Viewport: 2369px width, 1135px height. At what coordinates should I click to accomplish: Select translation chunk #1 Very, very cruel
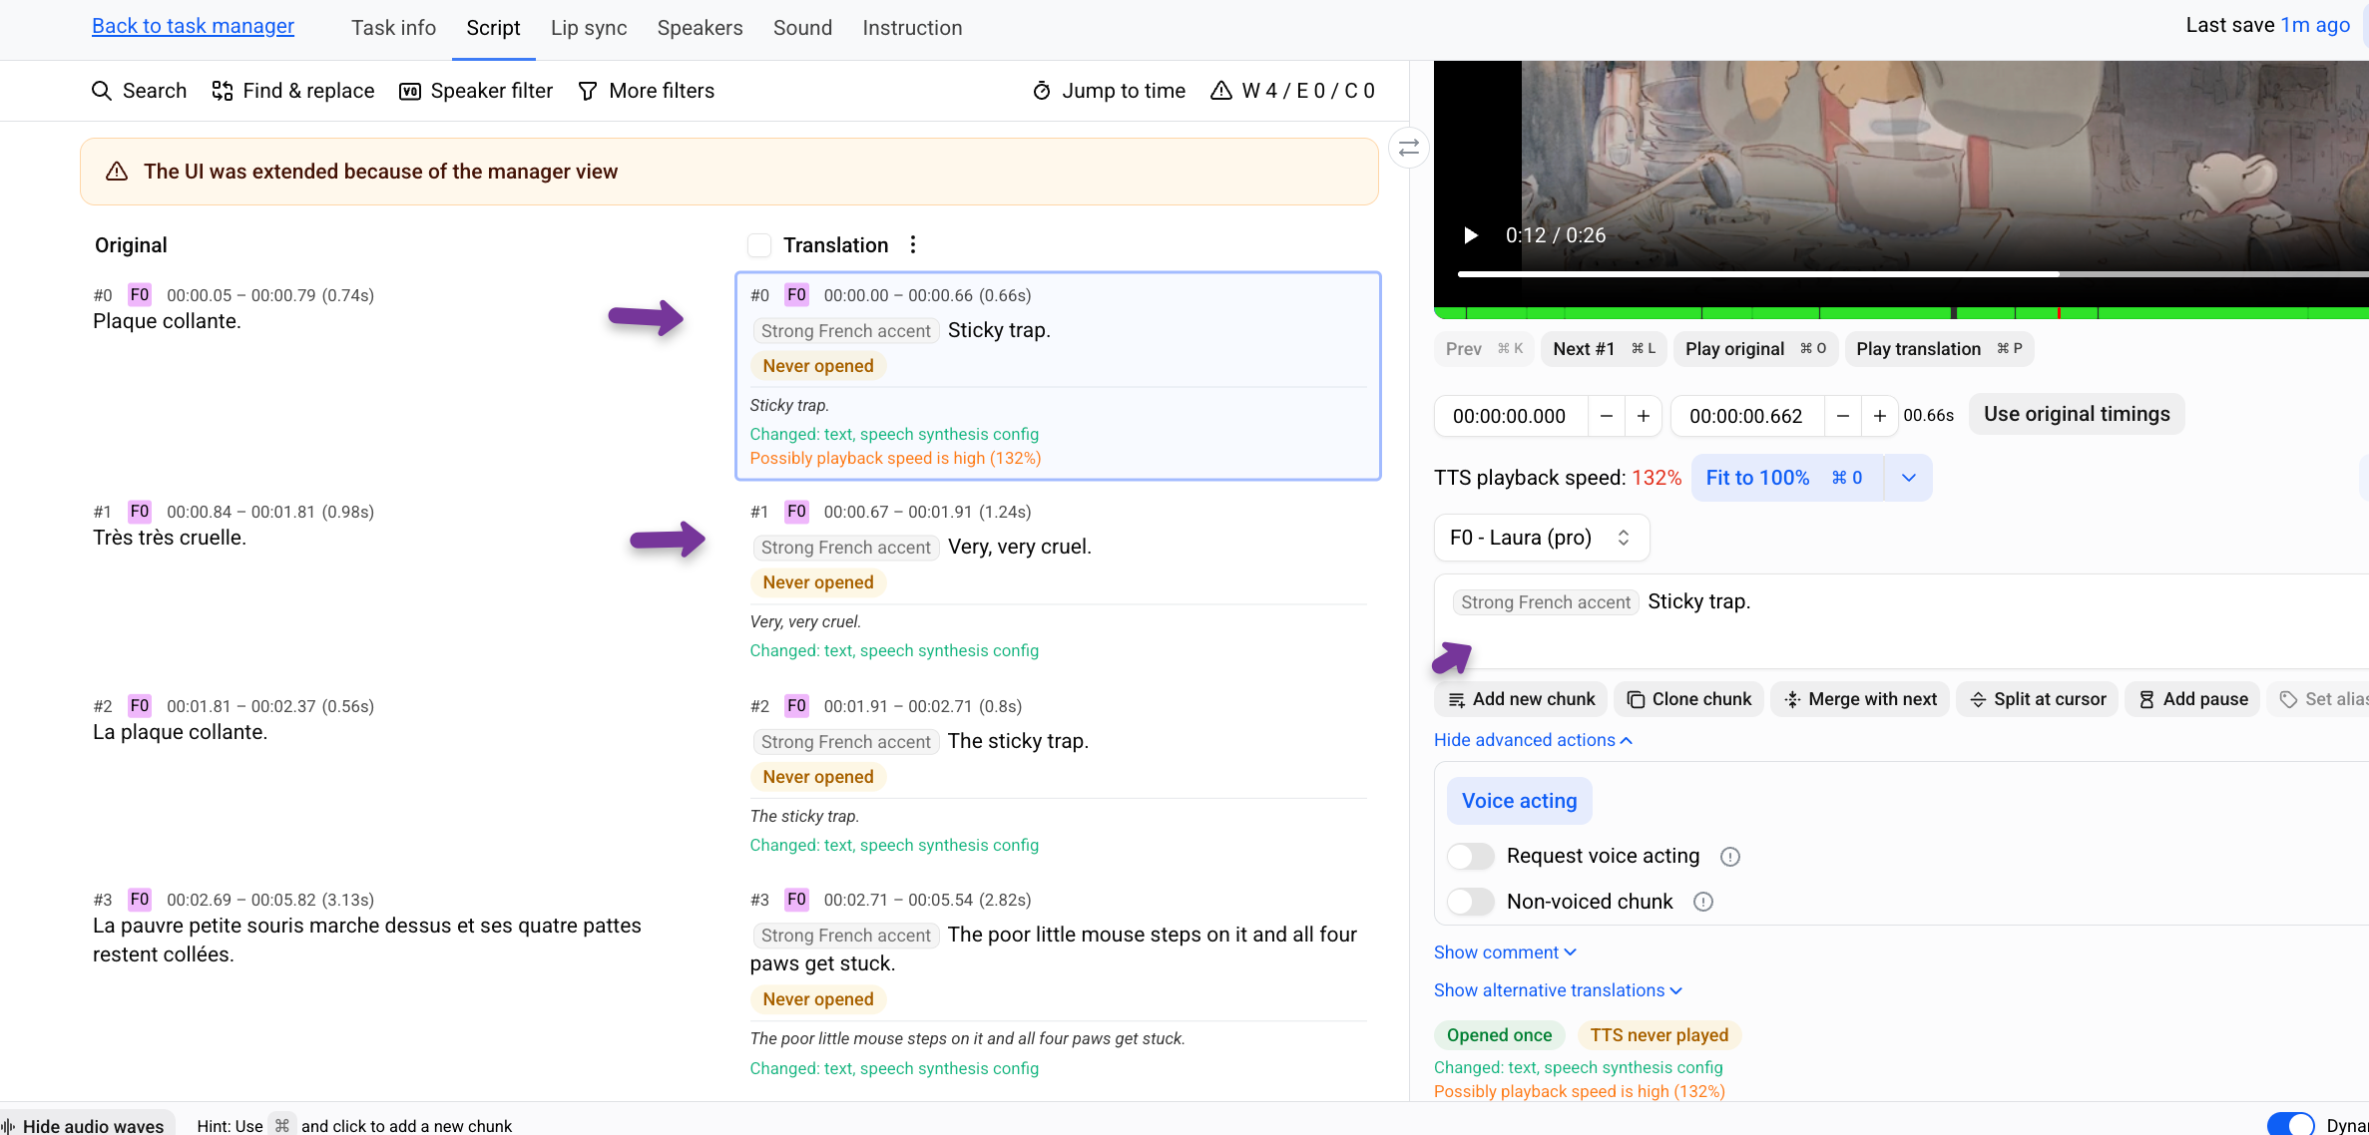1058,581
